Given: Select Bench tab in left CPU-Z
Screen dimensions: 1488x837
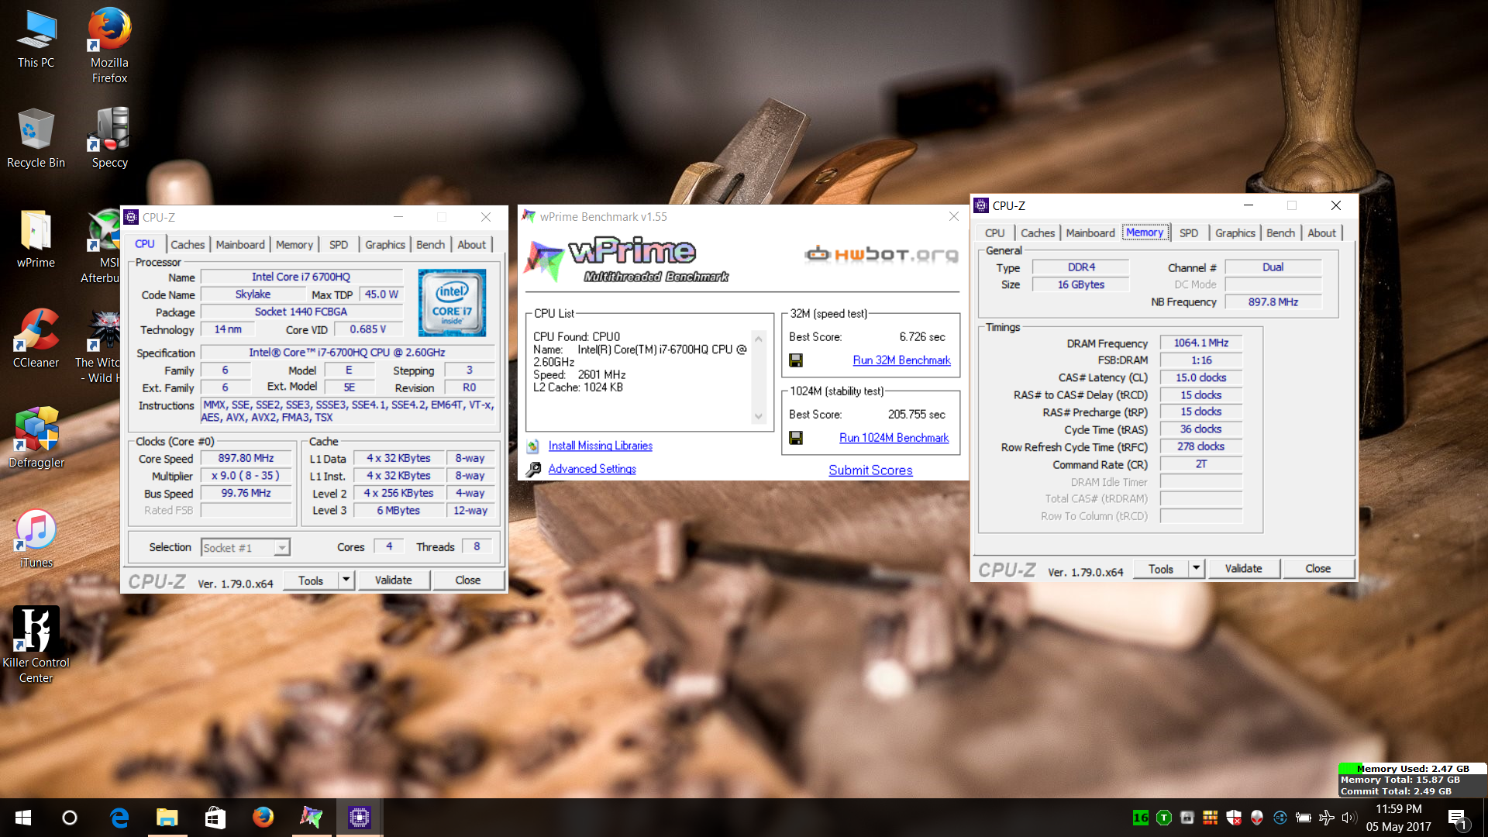Looking at the screenshot, I should pyautogui.click(x=431, y=244).
